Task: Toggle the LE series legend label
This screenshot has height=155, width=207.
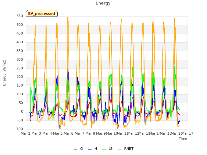Action: 111,149
